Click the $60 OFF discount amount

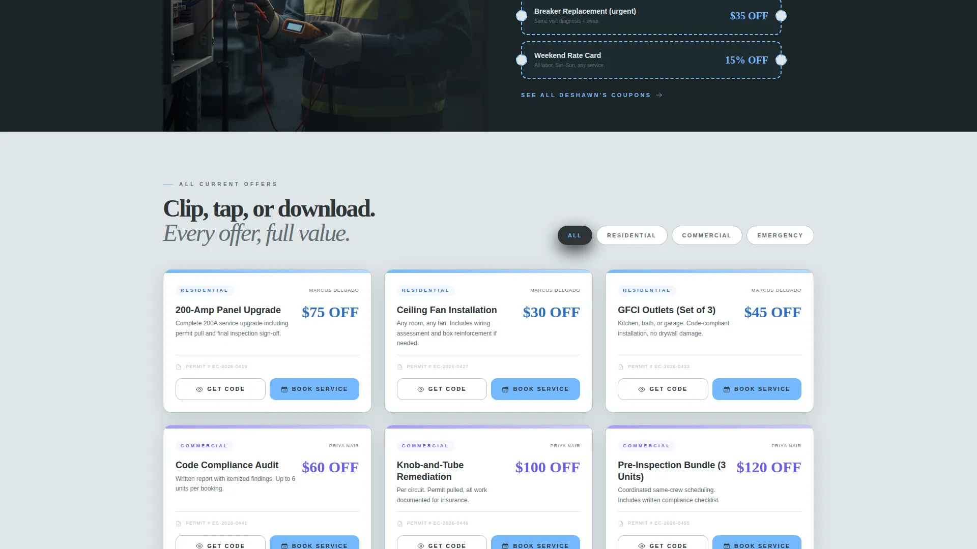(330, 467)
